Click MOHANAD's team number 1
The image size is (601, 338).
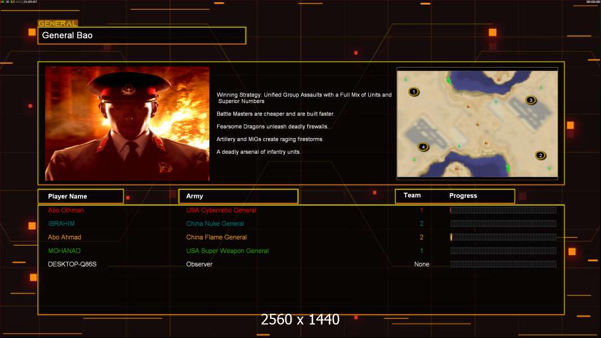tap(422, 251)
